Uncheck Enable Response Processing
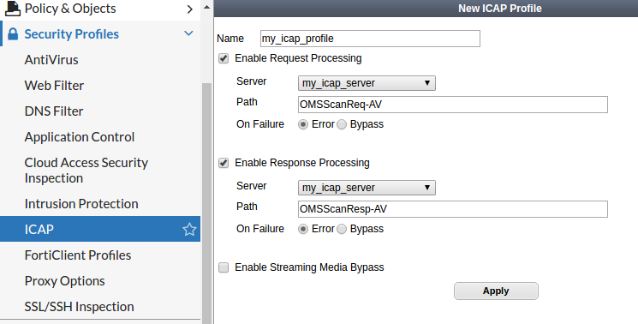Screen dimensions: 638x324 [224, 163]
